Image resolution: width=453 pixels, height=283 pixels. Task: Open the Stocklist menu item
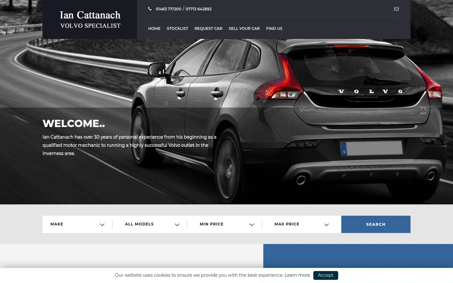(x=177, y=29)
